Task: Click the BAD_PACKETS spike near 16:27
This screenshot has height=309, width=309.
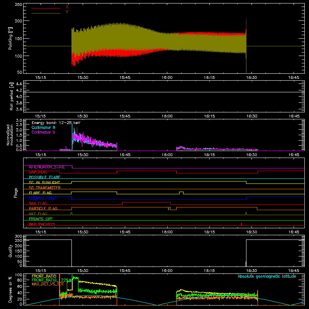Action: [x=241, y=224]
